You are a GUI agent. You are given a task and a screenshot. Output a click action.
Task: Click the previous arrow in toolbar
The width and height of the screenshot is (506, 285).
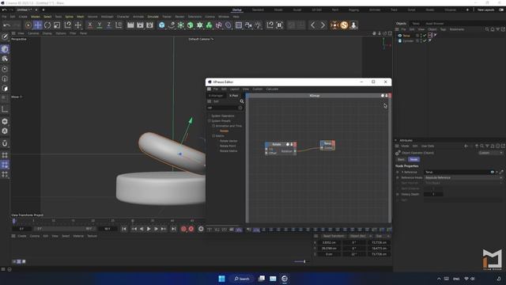point(313,25)
